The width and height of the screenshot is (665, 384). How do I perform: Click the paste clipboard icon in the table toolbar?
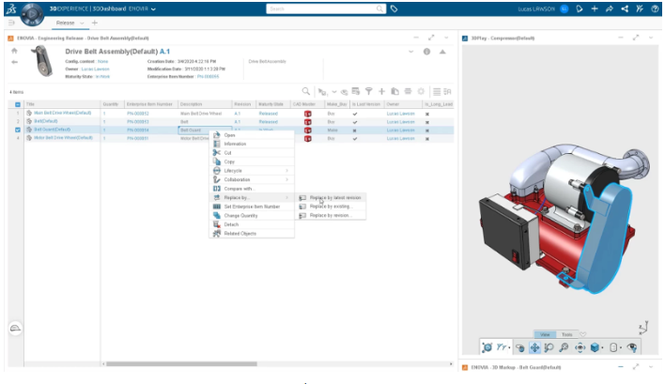tap(394, 91)
